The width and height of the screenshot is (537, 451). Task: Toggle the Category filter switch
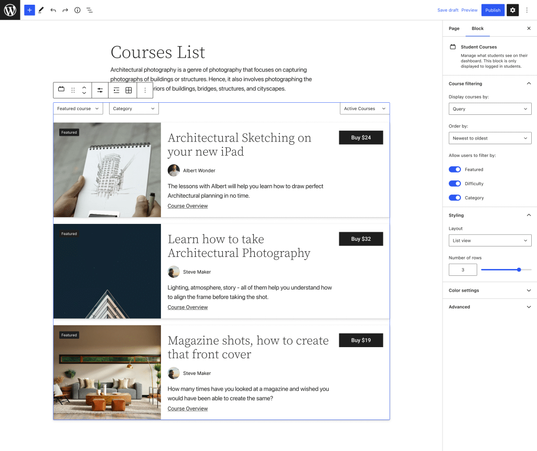(x=455, y=198)
